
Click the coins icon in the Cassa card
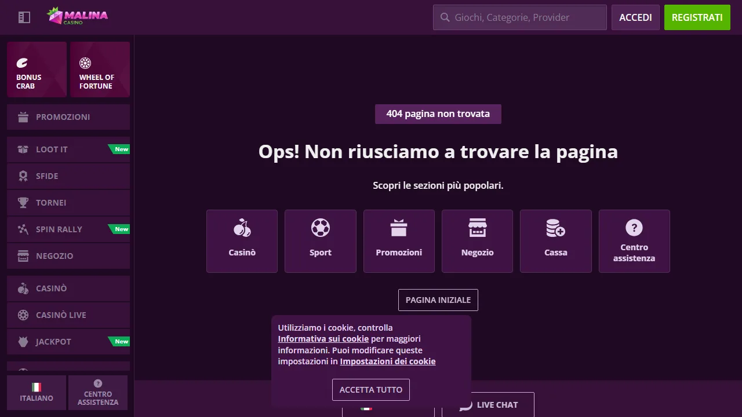tap(556, 228)
